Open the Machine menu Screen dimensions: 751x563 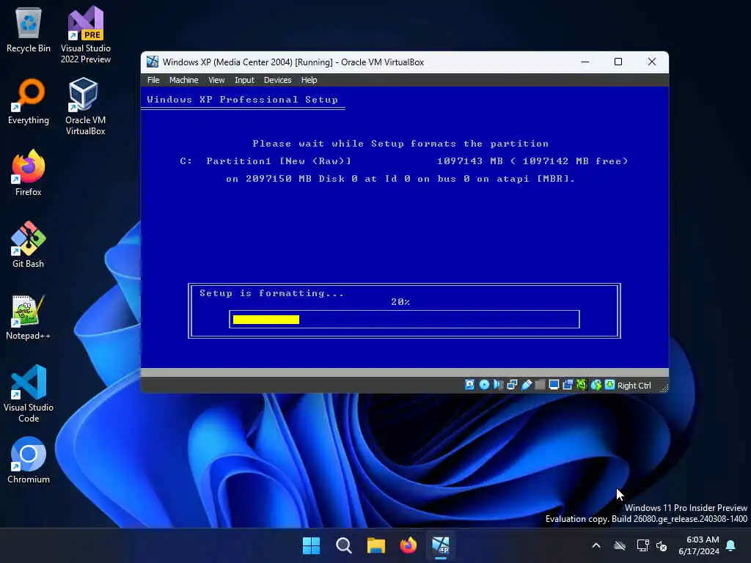click(x=184, y=80)
